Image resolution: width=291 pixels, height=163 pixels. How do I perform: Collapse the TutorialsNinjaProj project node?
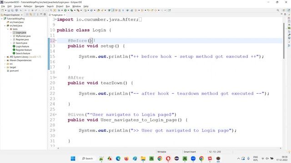pyautogui.click(x=2, y=19)
